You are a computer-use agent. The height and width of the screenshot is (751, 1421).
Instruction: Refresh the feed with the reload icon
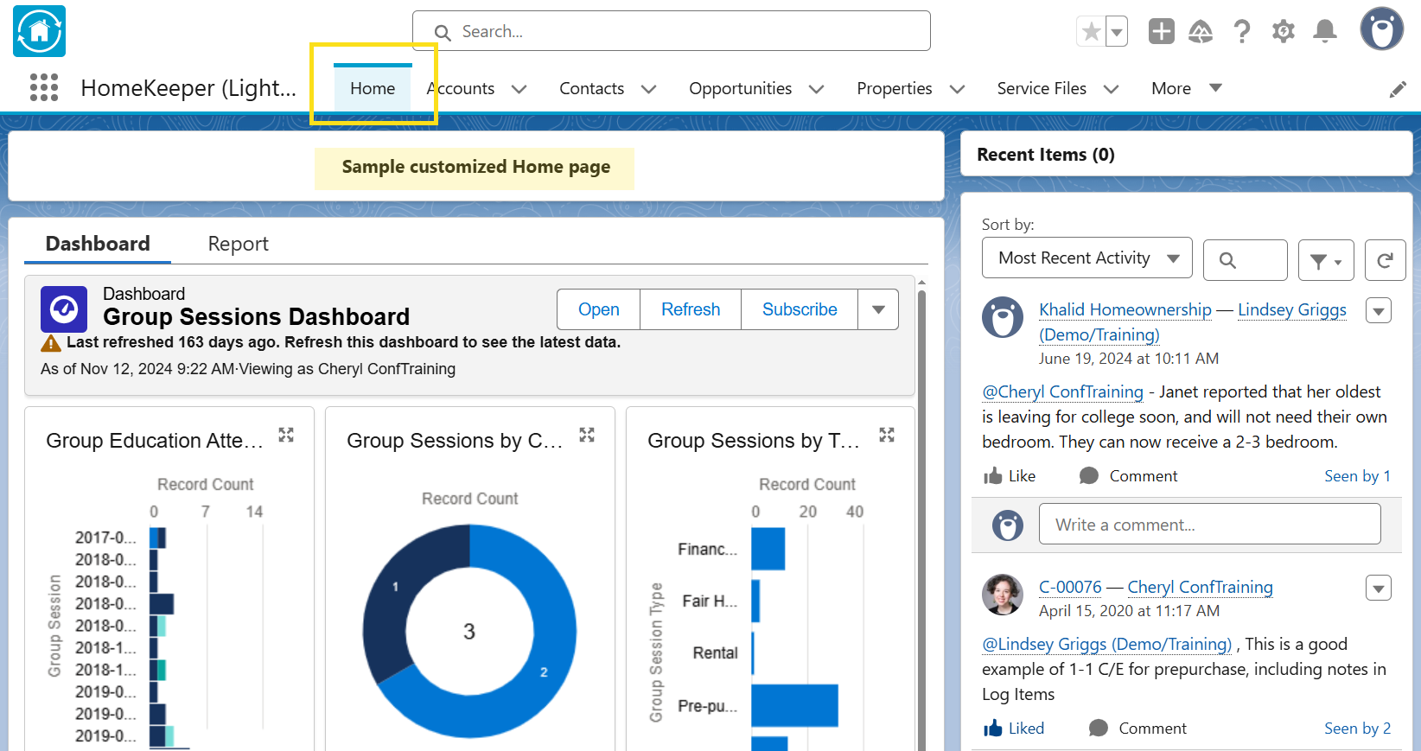coord(1385,260)
